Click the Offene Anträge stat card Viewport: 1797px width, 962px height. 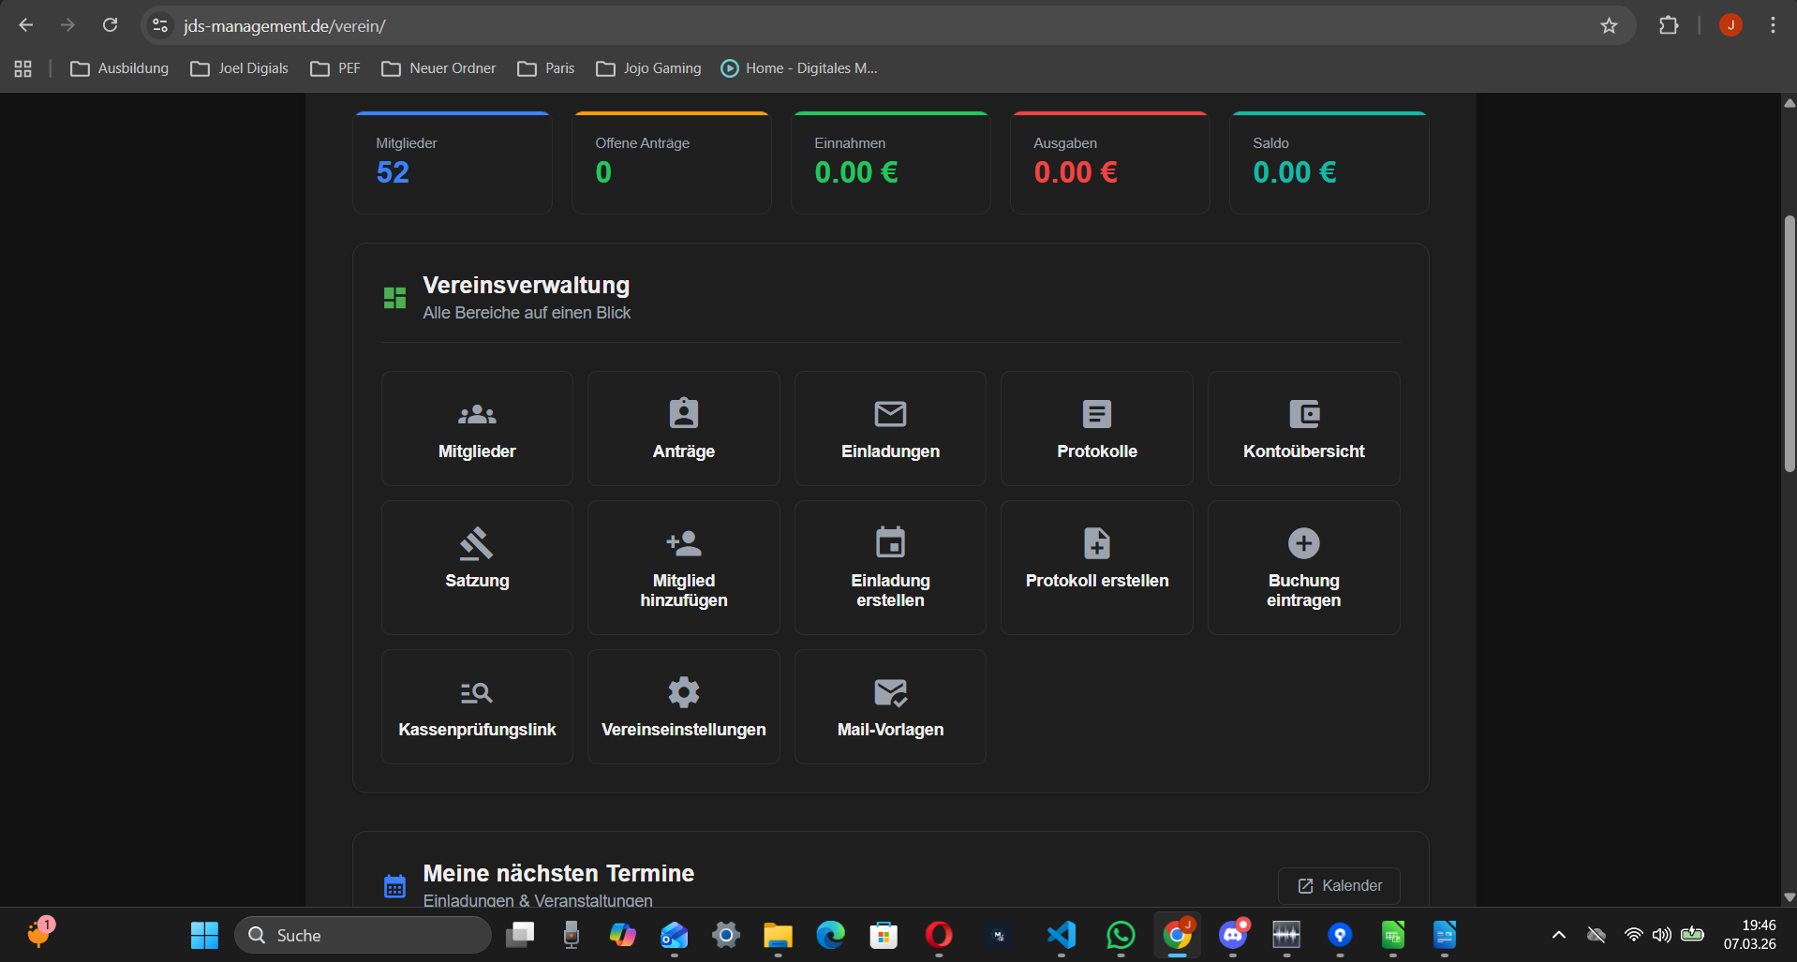point(672,163)
